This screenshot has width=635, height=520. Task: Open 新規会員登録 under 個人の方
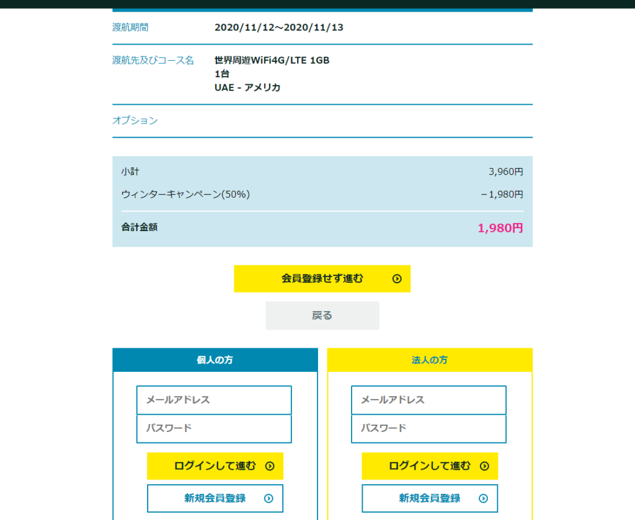pyautogui.click(x=215, y=498)
